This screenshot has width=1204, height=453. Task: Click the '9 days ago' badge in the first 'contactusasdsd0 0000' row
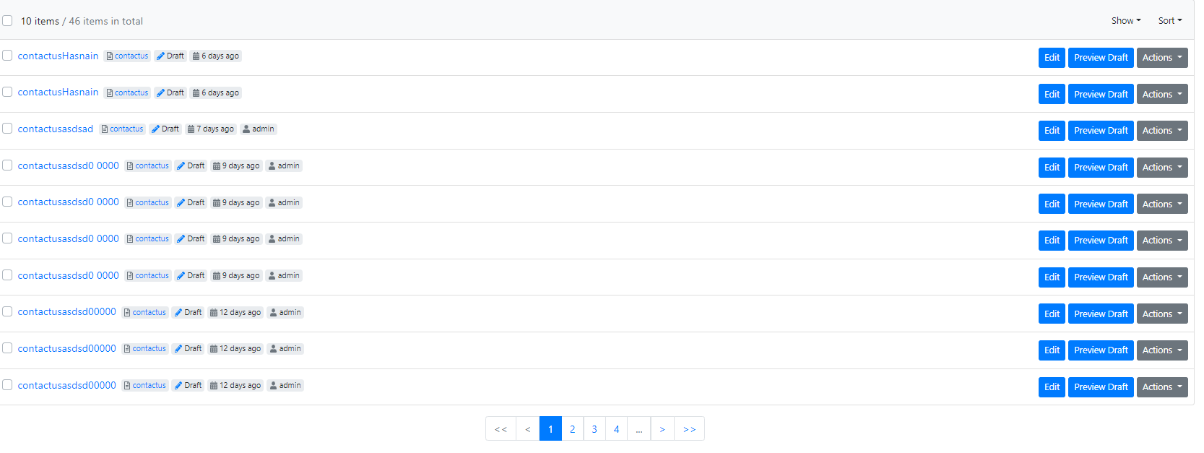coord(236,166)
